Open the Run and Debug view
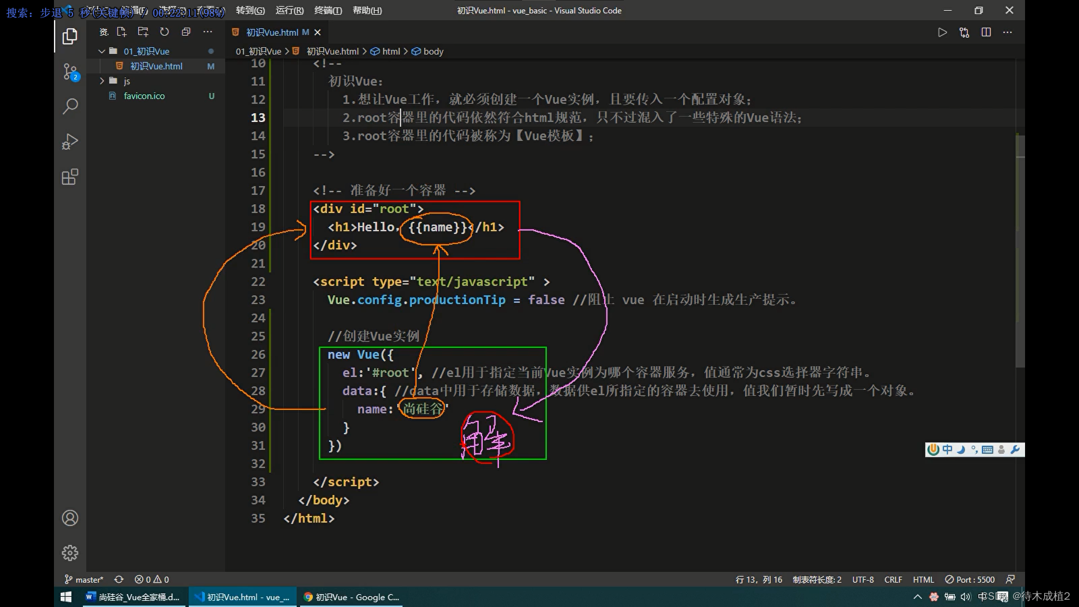1079x607 pixels. (x=70, y=141)
